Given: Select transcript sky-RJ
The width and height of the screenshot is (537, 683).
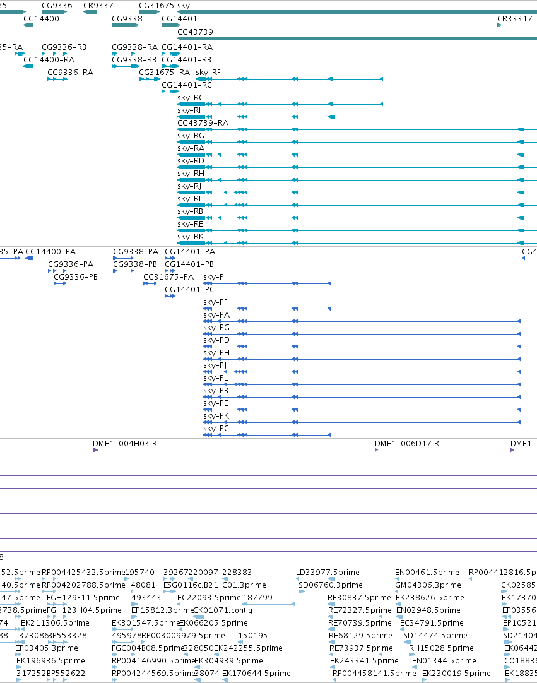Looking at the screenshot, I should (x=189, y=186).
